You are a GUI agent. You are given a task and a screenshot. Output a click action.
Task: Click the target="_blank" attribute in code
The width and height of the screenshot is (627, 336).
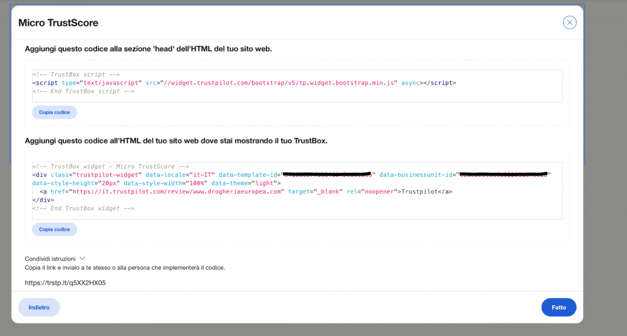[315, 192]
